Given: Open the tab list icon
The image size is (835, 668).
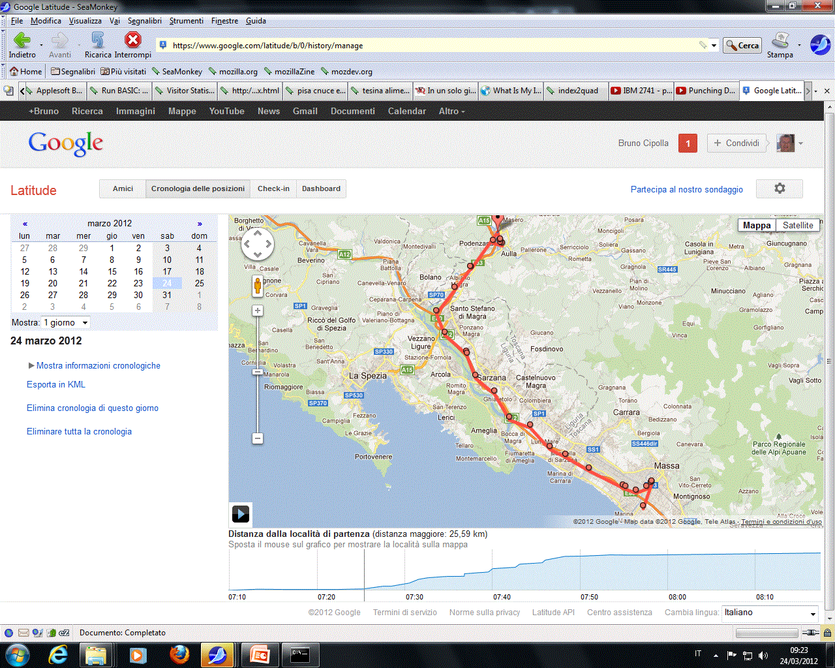Looking at the screenshot, I should 8,91.
